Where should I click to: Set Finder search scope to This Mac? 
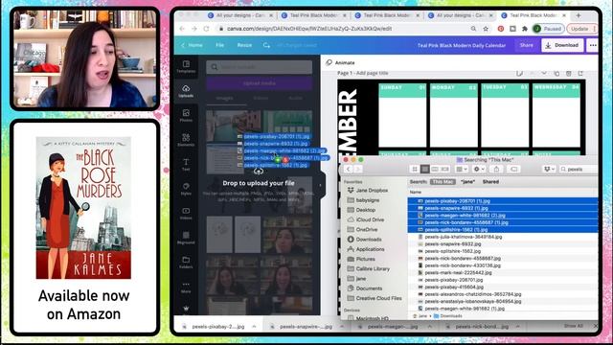coord(443,182)
